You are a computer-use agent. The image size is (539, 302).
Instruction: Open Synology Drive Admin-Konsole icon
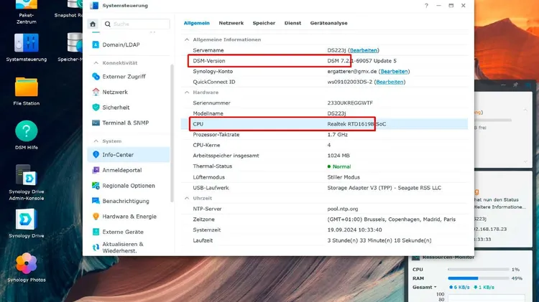click(27, 183)
